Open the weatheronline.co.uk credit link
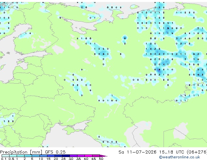The image size is (207, 160). [x=180, y=157]
